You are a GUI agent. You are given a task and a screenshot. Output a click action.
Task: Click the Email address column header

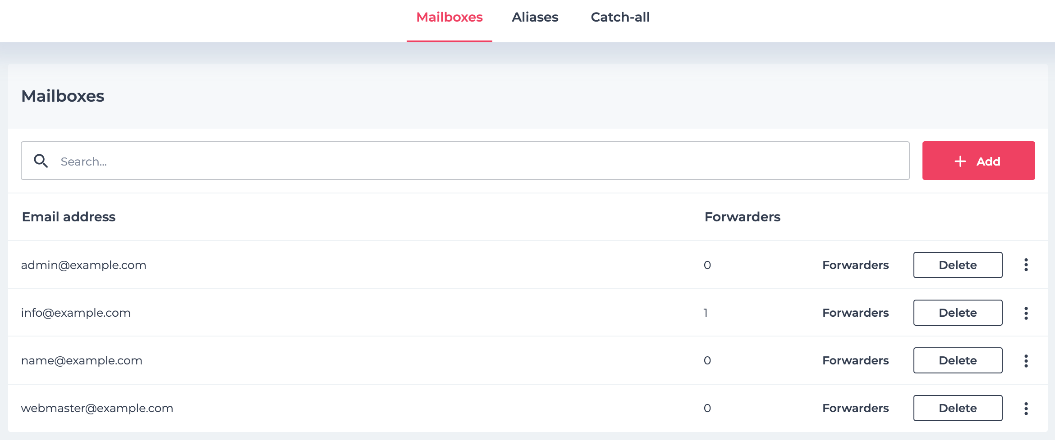click(69, 217)
